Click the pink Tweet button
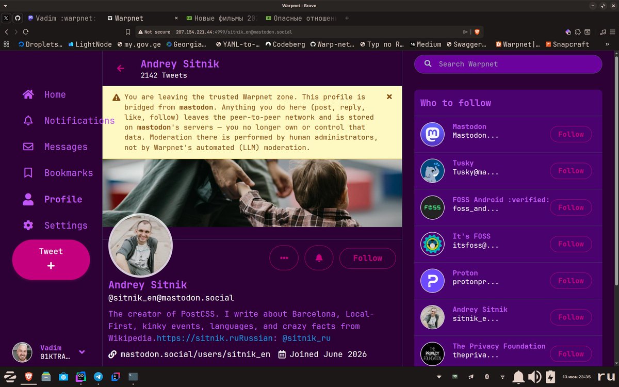This screenshot has width=619, height=387. (x=51, y=259)
